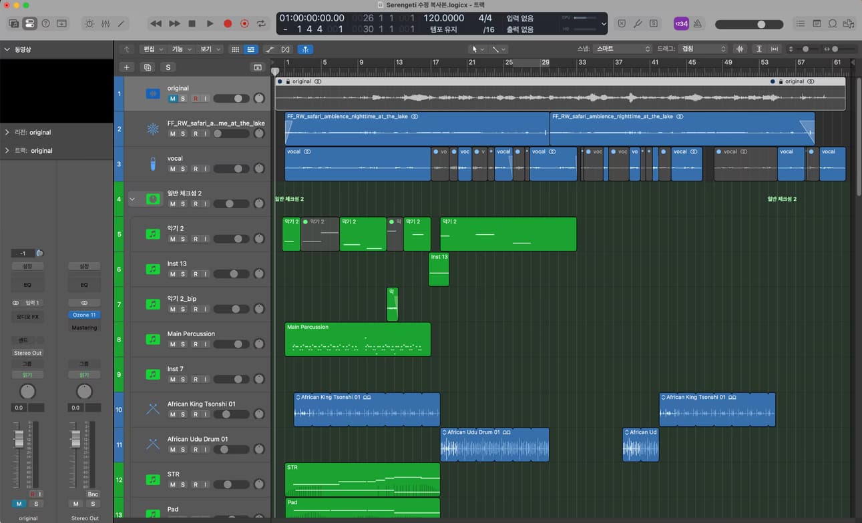Open the Library panel
The height and width of the screenshot is (523, 862).
[x=14, y=23]
